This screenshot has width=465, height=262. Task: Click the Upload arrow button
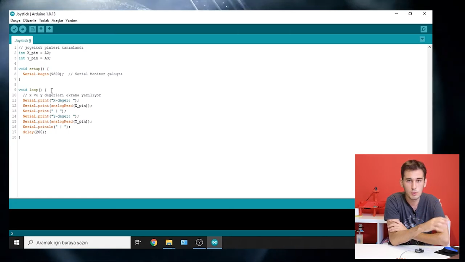click(x=23, y=29)
